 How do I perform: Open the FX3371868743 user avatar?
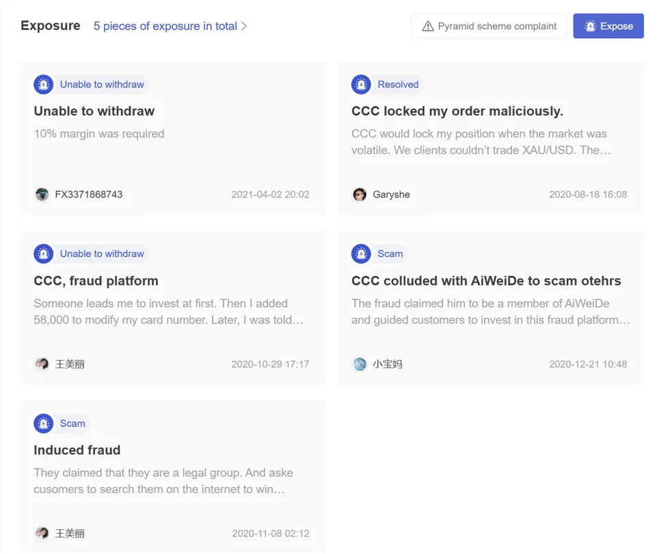(42, 194)
